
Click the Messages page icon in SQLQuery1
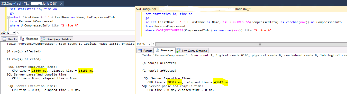coord(22,39)
